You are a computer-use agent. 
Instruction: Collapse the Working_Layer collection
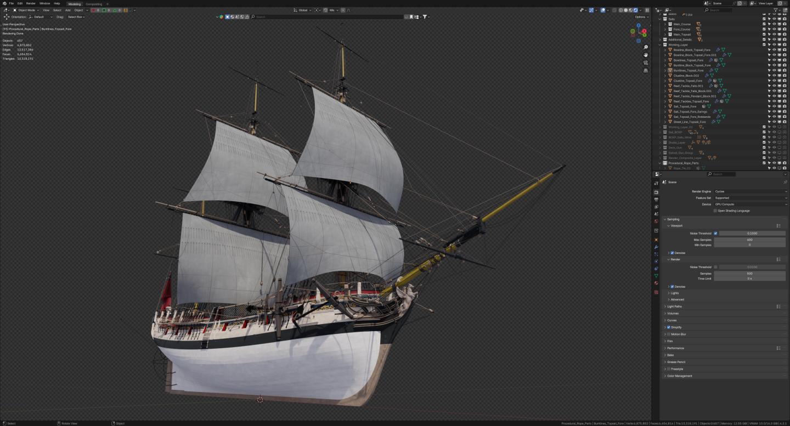(x=661, y=44)
